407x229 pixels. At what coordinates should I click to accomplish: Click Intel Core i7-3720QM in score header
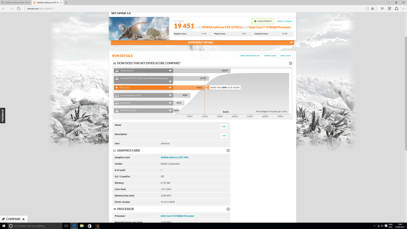click(270, 27)
